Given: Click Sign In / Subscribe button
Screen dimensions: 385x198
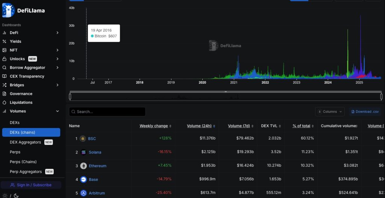Looking at the screenshot, I should tap(31, 185).
